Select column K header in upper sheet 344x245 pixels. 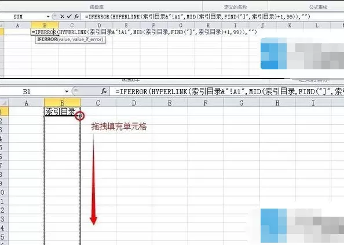pyautogui.click(x=290, y=25)
